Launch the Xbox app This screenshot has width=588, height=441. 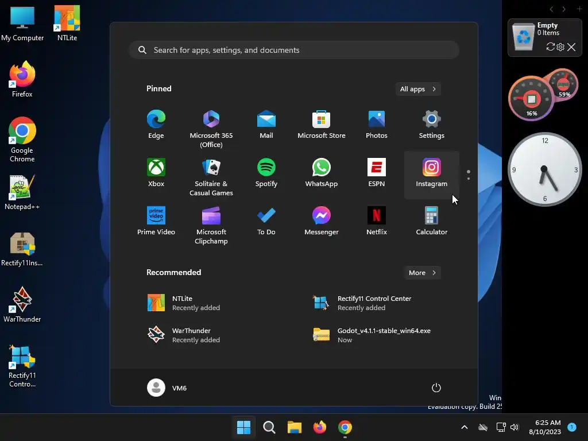[156, 173]
